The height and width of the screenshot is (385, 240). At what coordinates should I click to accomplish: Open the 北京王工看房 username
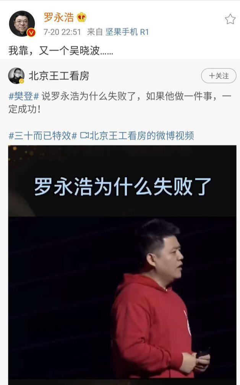[x=59, y=76]
